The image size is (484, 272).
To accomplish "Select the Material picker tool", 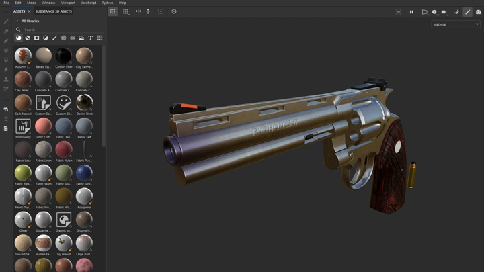I will 6,89.
